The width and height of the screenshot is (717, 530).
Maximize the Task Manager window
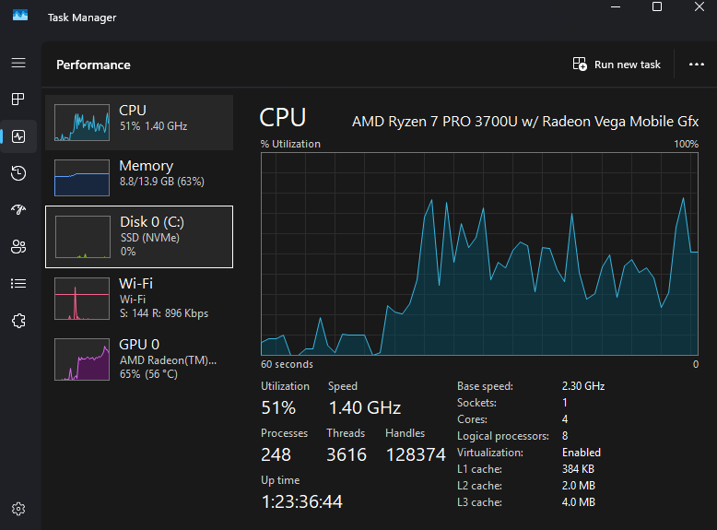(x=657, y=6)
